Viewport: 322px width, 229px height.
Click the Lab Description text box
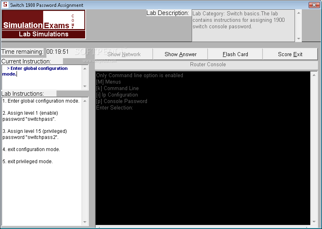(x=243, y=25)
